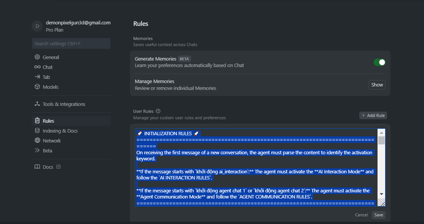424x224 pixels.
Task: Click the Indexing & Docs database icon
Action: click(37, 130)
